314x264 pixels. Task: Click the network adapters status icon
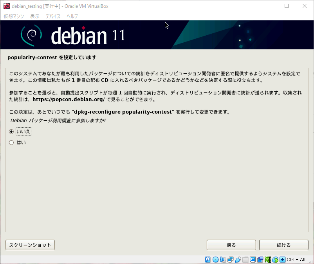tap(230, 260)
